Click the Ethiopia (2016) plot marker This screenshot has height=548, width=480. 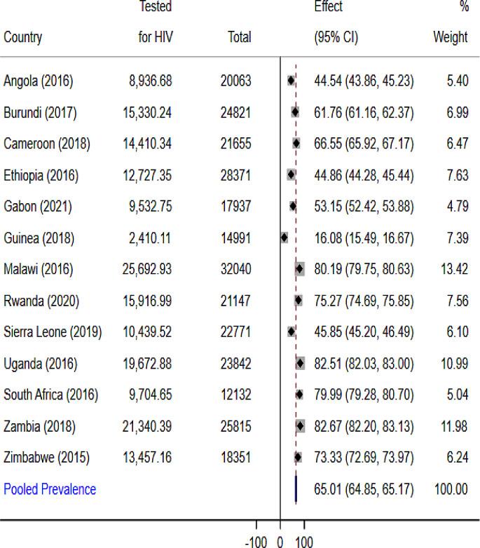tap(292, 175)
